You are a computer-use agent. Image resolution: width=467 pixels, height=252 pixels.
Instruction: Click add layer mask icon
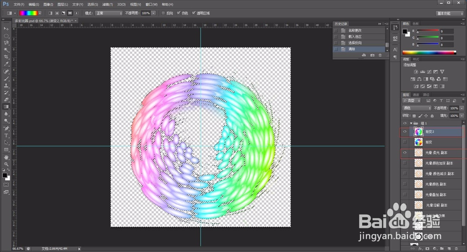(427, 248)
